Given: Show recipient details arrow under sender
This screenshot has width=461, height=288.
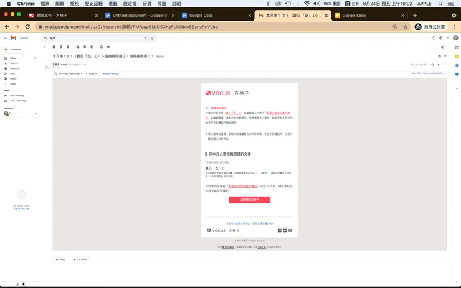Looking at the screenshot, I should pos(59,68).
